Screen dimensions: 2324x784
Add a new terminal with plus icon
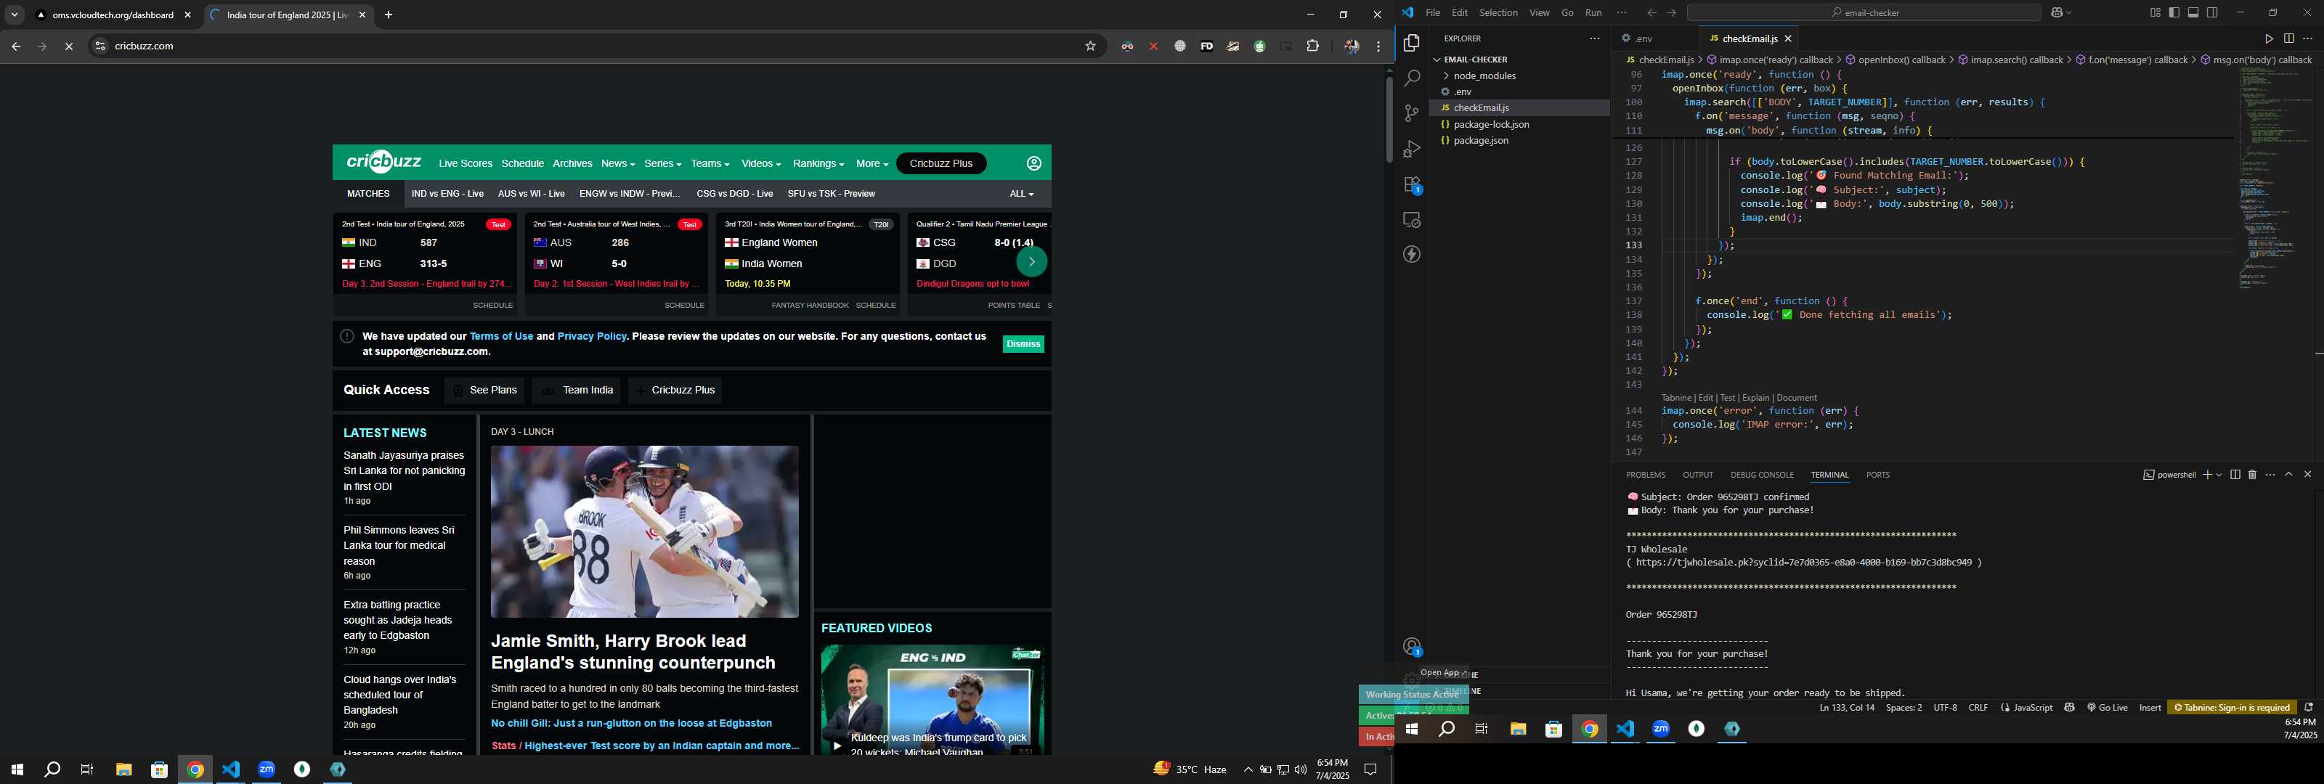point(2207,475)
